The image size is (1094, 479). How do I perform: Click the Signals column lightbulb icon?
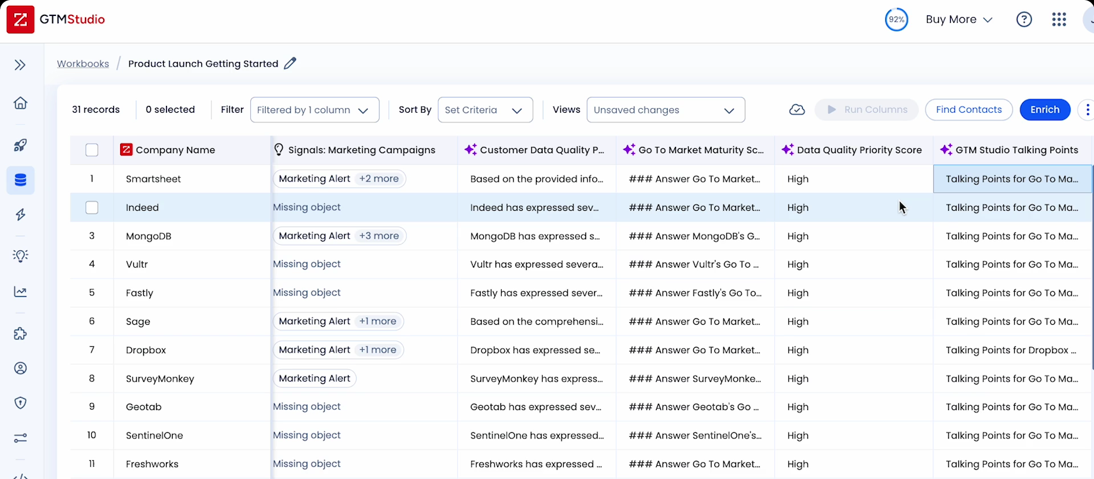point(279,150)
